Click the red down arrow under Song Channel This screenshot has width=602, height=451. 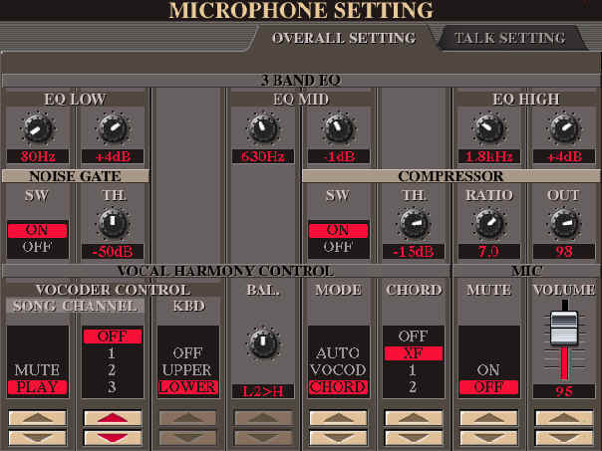click(x=113, y=438)
